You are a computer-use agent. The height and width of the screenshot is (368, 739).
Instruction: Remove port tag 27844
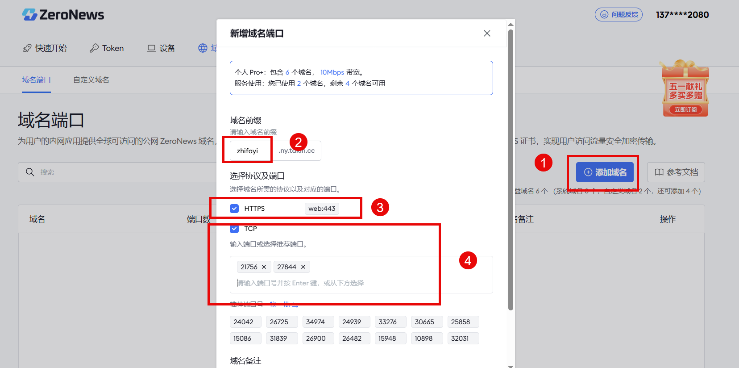click(x=303, y=267)
